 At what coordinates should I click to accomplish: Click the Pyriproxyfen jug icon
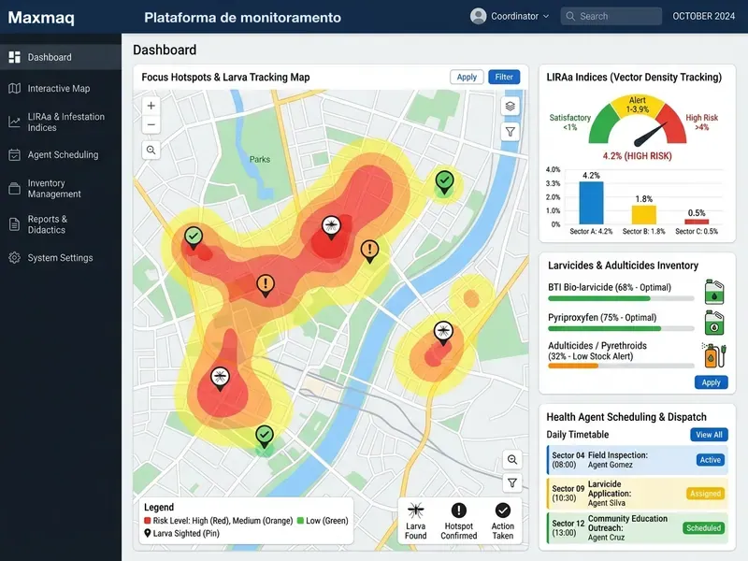click(714, 322)
